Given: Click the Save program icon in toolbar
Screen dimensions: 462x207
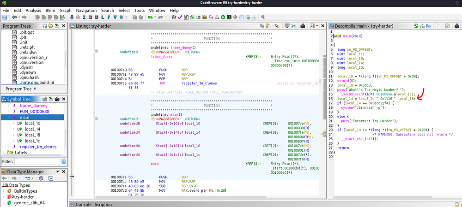Looking at the screenshot, I should click(5, 18).
